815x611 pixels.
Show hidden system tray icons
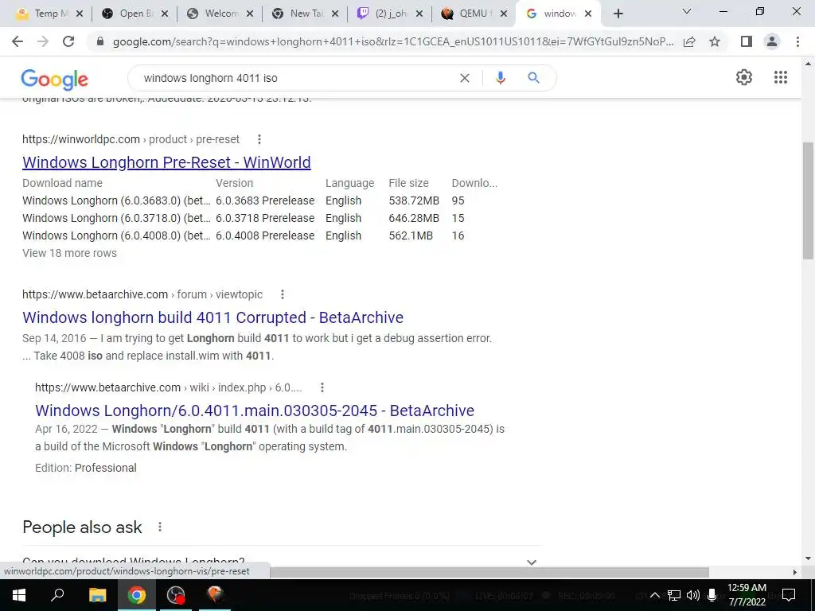[655, 595]
